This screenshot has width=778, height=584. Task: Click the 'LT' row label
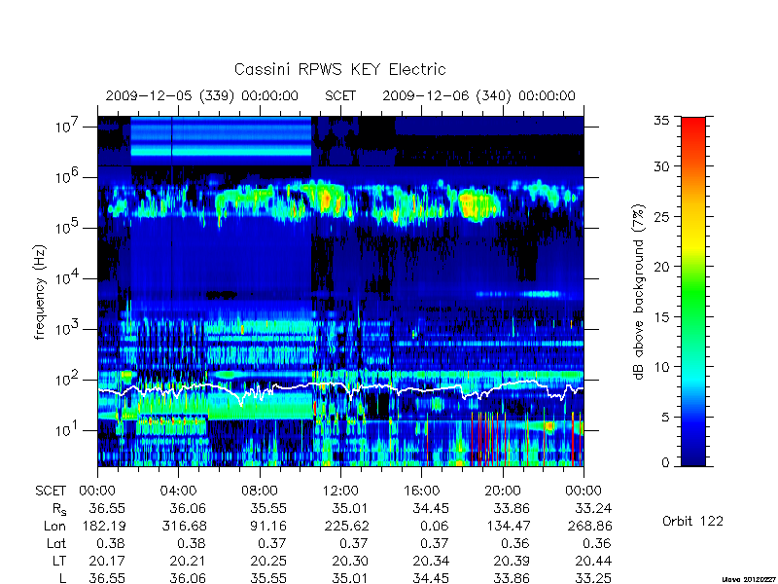[59, 561]
